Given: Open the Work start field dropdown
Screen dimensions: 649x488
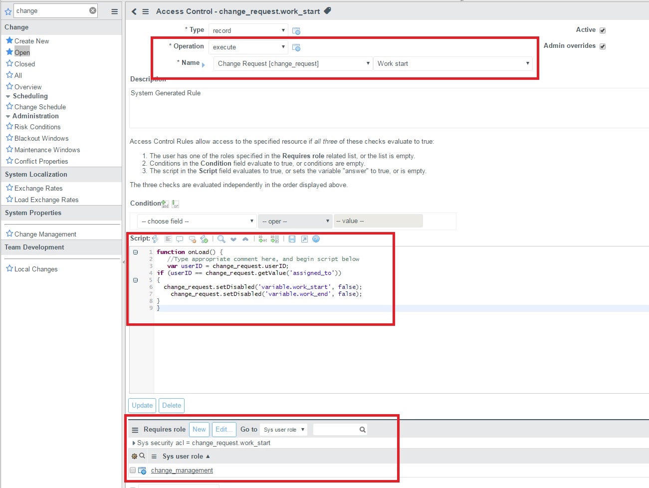Looking at the screenshot, I should point(453,63).
